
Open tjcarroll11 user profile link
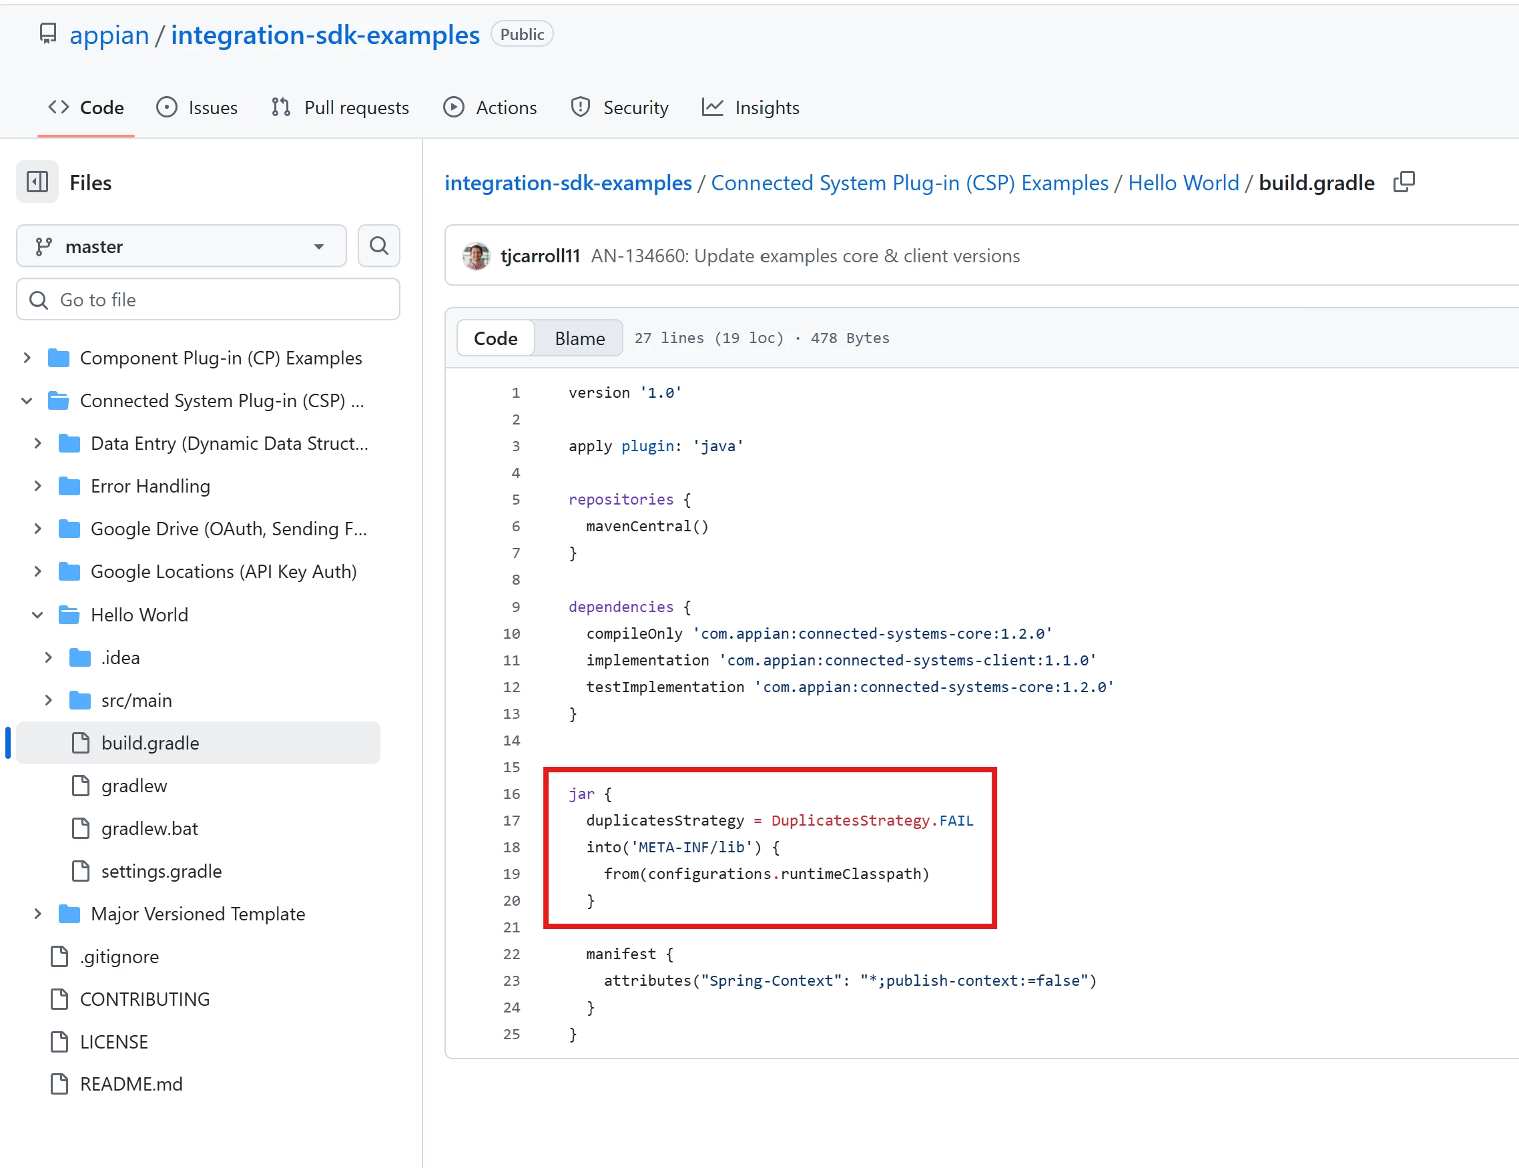(x=540, y=256)
